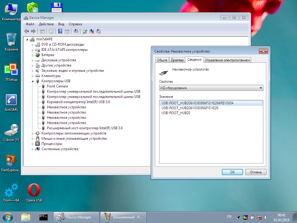Screen dimensions: 297x223
Task: Select the Front Camera device
Action: pyautogui.click(x=57, y=86)
